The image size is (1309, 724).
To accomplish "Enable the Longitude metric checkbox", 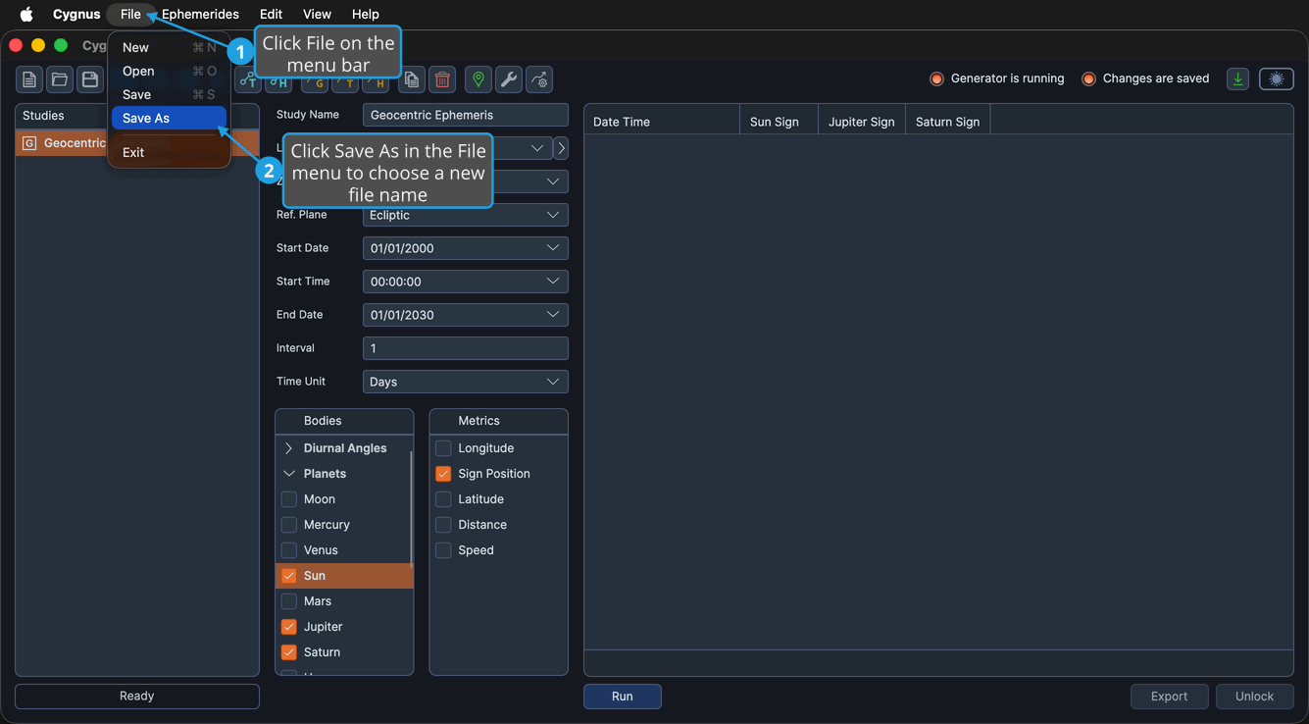I will click(443, 448).
